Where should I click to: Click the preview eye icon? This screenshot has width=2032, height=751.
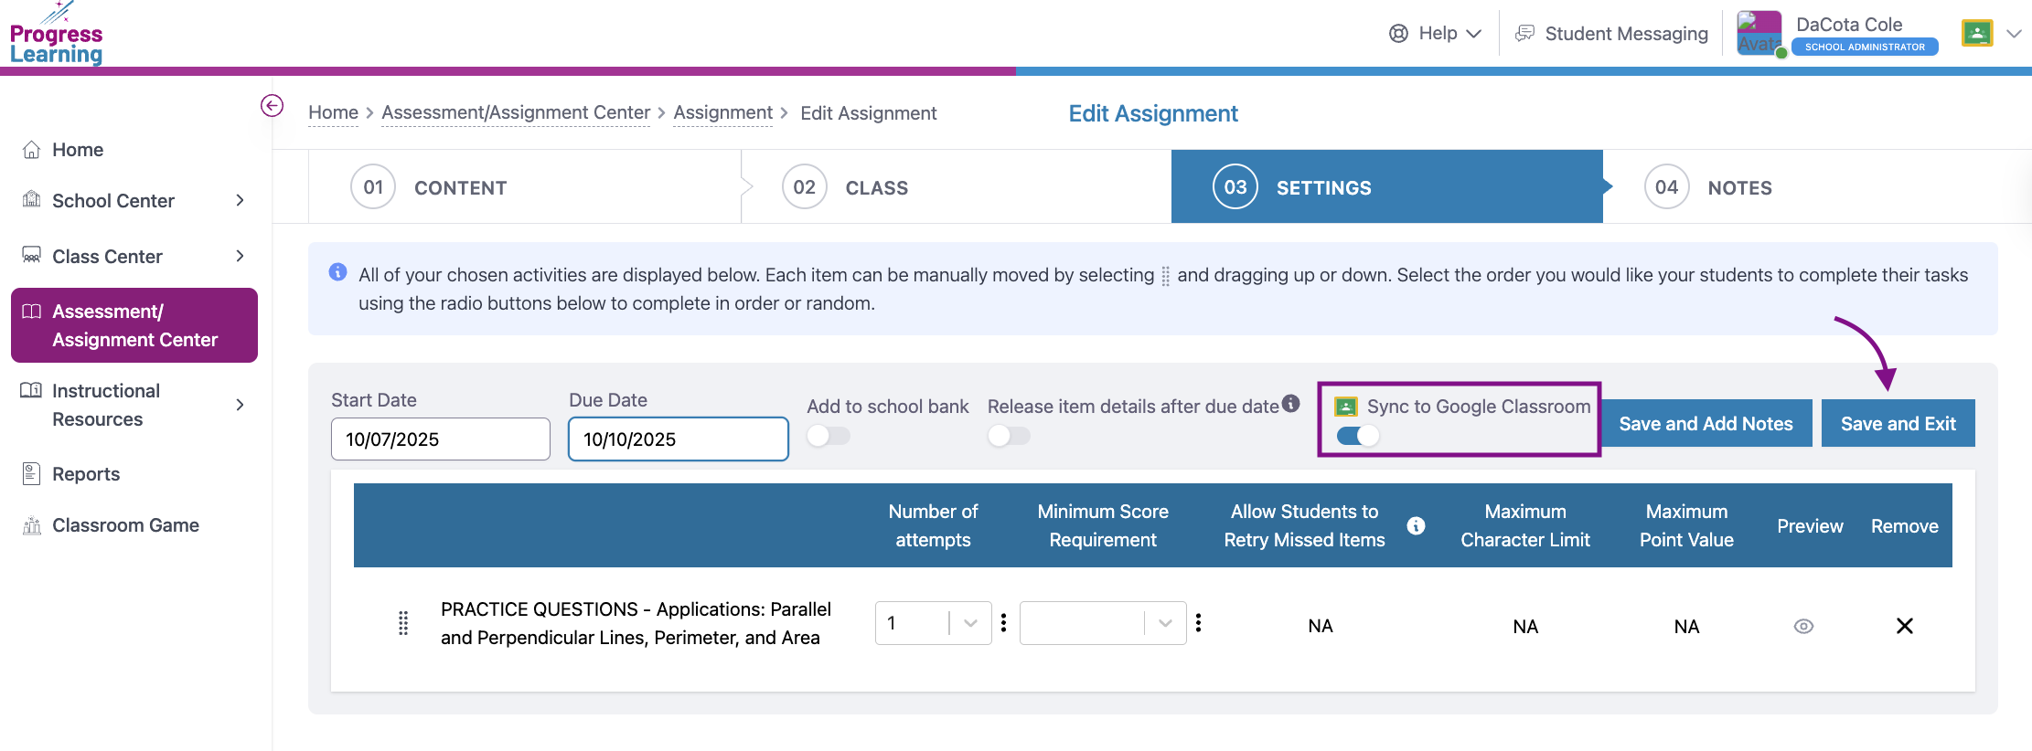tap(1803, 626)
